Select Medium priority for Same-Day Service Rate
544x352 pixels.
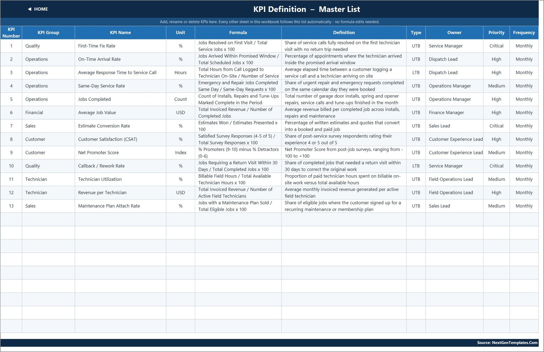click(x=496, y=86)
